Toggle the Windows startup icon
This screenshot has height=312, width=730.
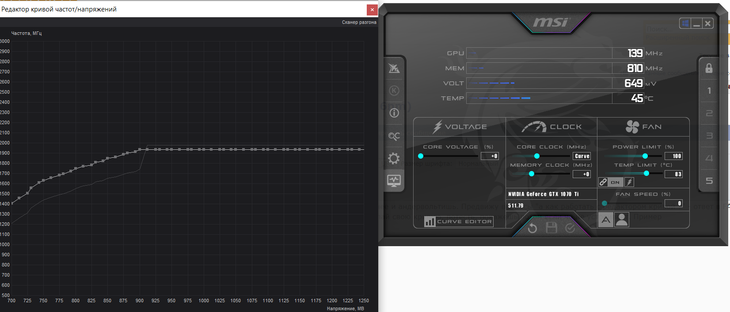point(685,23)
